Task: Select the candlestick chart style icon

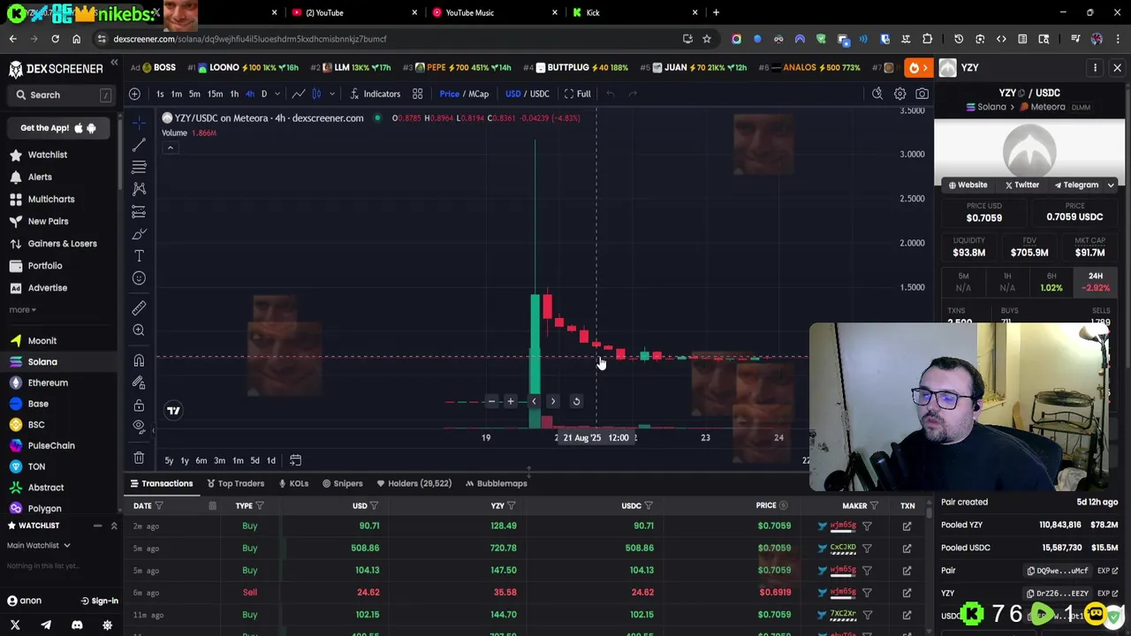Action: point(316,94)
